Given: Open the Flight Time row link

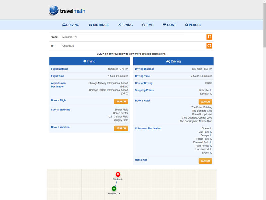Looking at the screenshot, I should coord(57,76).
